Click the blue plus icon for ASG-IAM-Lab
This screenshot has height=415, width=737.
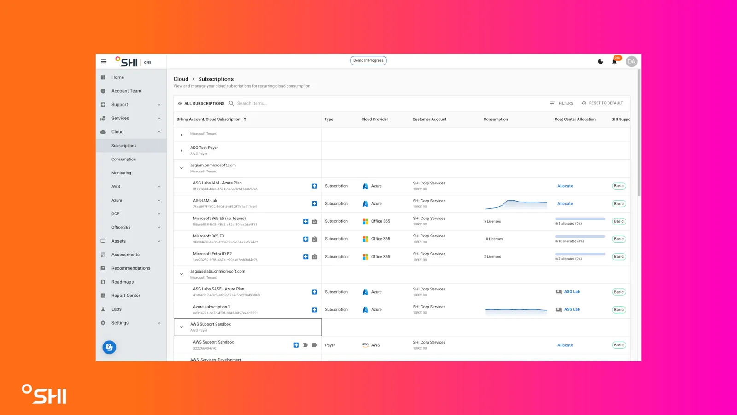tap(315, 204)
